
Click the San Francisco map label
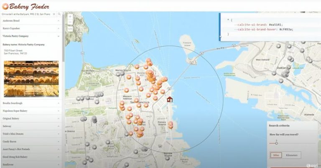[x=140, y=102]
